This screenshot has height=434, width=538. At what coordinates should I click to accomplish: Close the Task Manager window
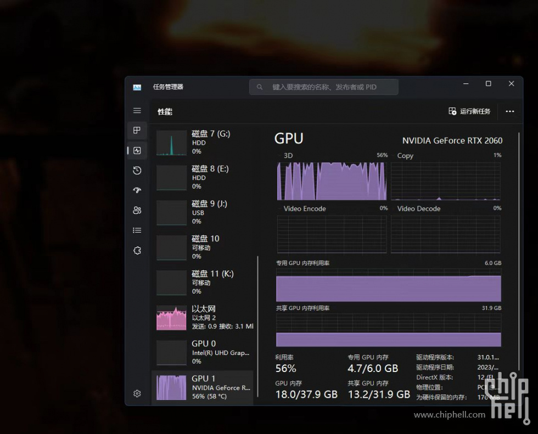click(x=511, y=83)
